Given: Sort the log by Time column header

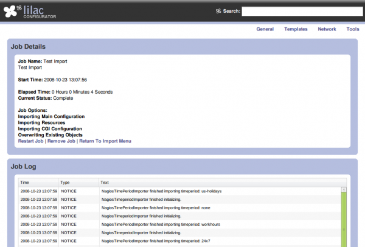Looking at the screenshot, I should 24,182.
